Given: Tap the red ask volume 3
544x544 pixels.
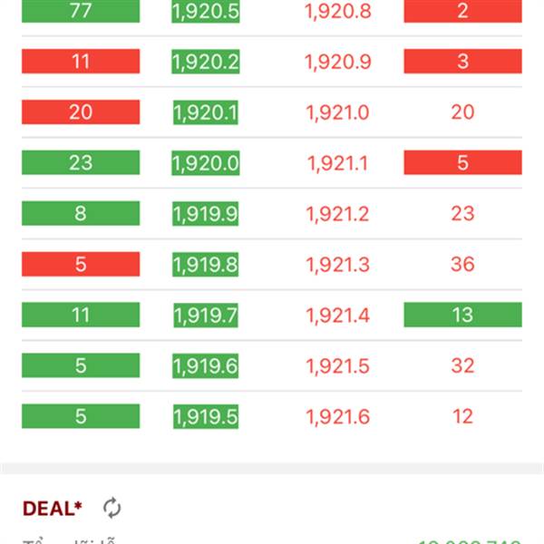Looking at the screenshot, I should click(462, 62).
